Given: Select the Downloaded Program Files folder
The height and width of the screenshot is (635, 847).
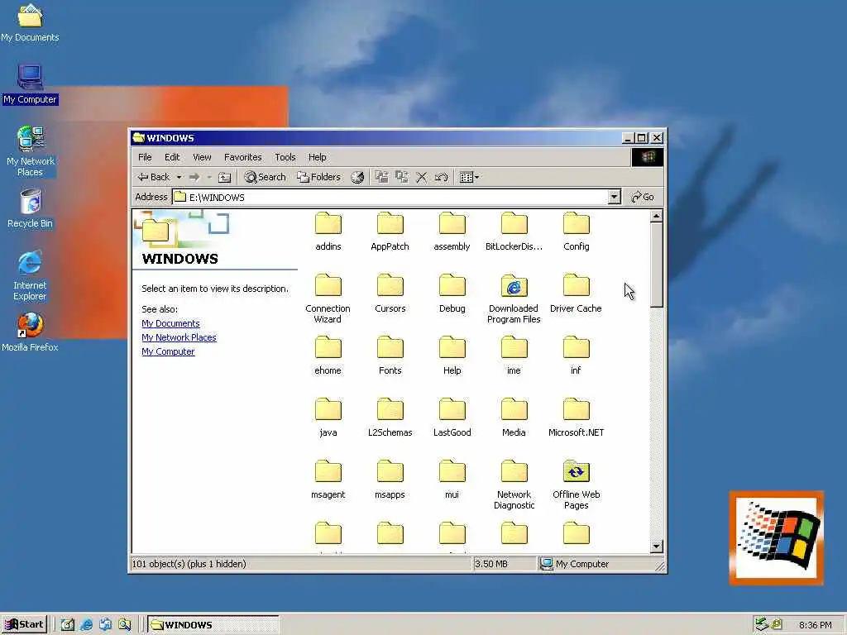Looking at the screenshot, I should (x=514, y=298).
